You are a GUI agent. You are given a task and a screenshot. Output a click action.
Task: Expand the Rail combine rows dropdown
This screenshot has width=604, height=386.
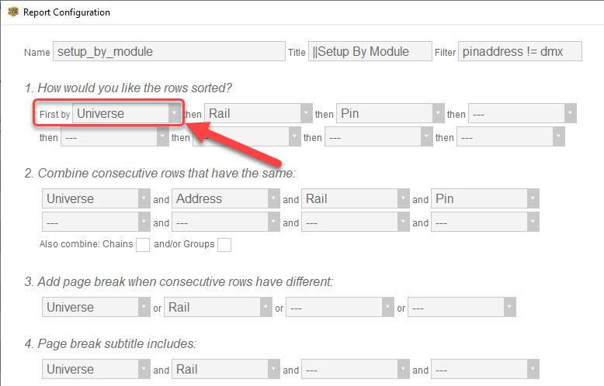356,199
